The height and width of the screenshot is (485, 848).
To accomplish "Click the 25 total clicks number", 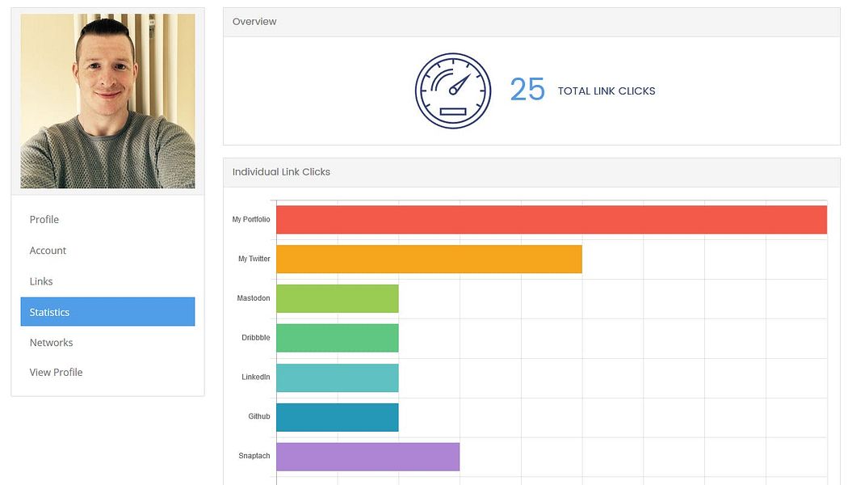I will pyautogui.click(x=527, y=90).
